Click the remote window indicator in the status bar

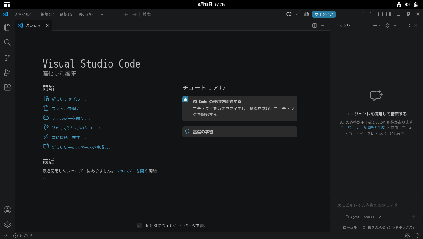point(5,236)
